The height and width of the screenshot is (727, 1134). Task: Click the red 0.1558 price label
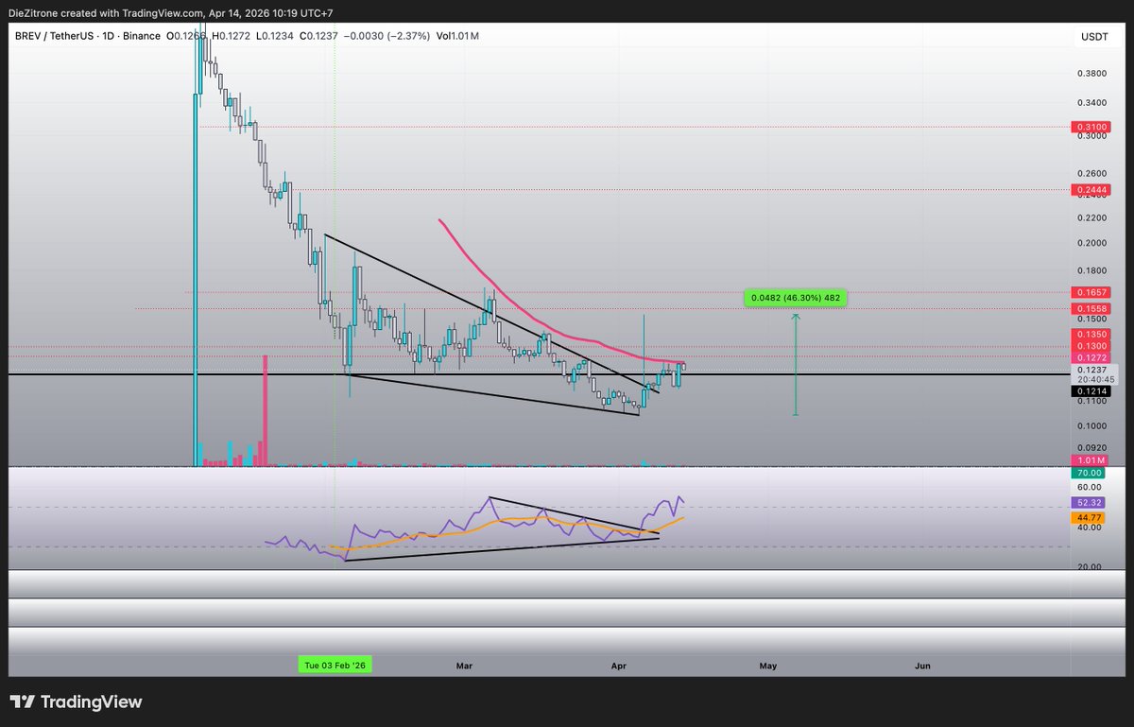coord(1090,309)
